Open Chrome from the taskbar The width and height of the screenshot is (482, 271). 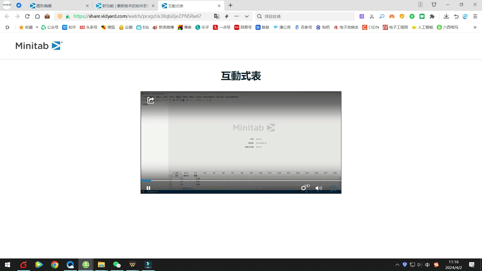tap(54, 265)
